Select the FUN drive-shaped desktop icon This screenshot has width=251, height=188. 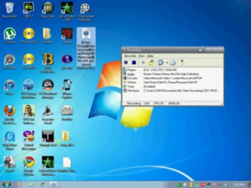point(67,113)
